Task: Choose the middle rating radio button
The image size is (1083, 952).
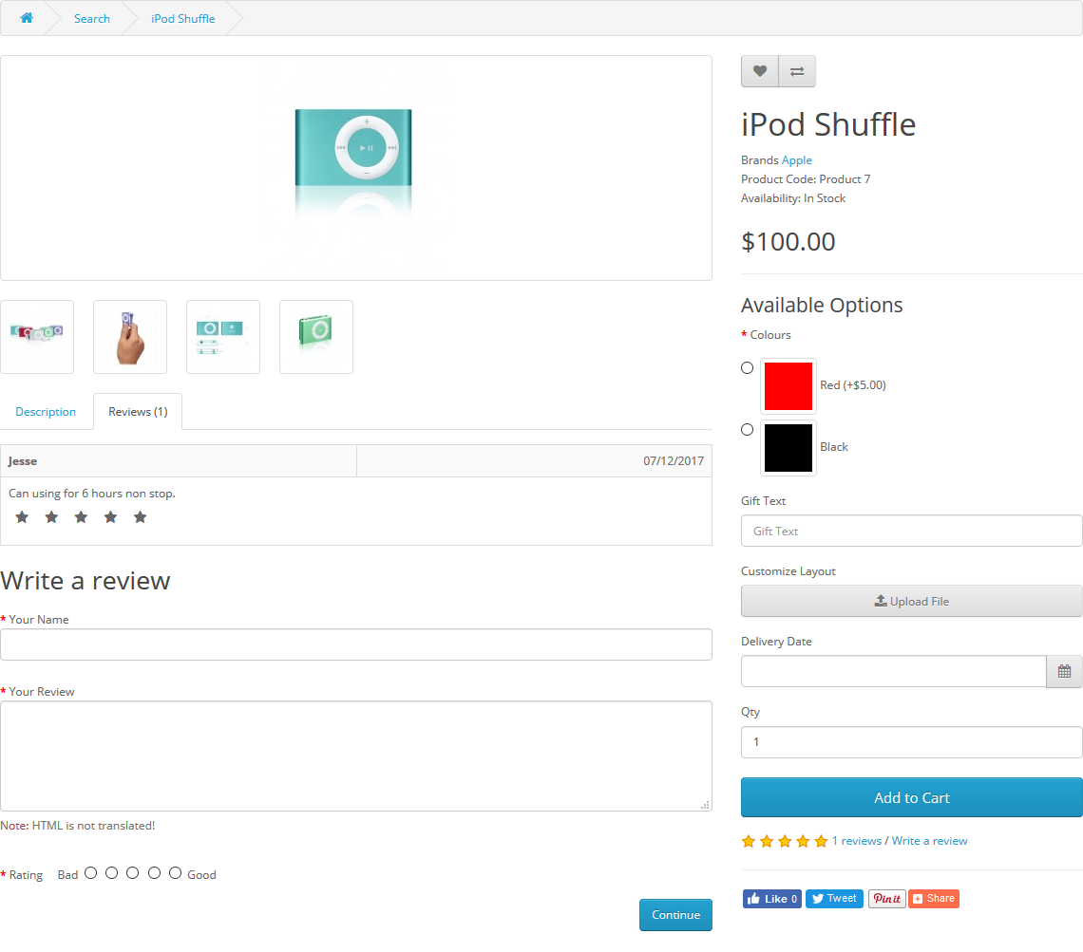Action: point(133,873)
